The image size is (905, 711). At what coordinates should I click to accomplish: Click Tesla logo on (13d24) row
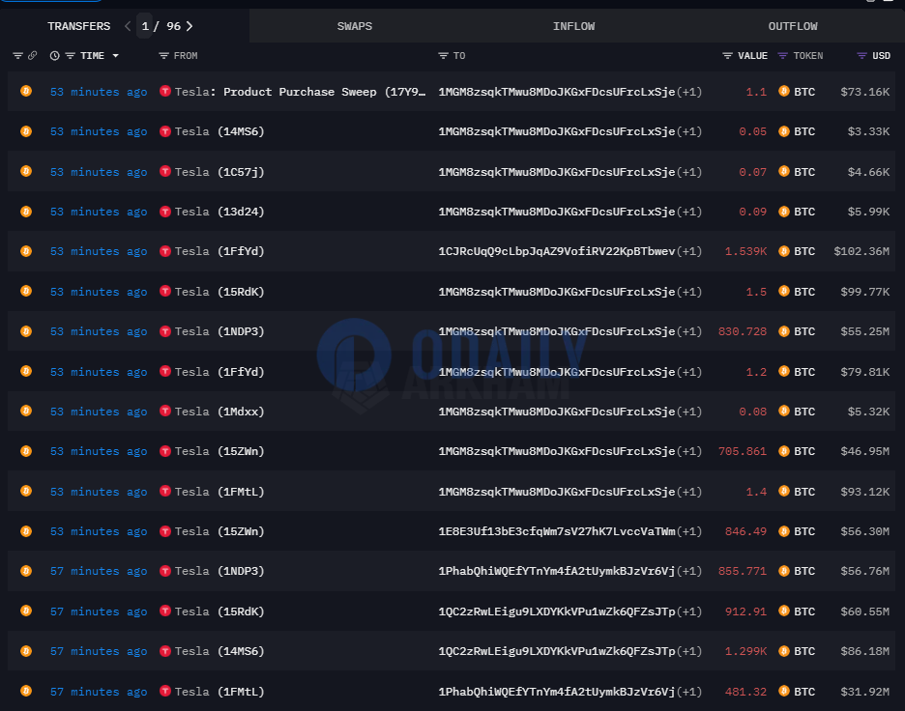(165, 211)
